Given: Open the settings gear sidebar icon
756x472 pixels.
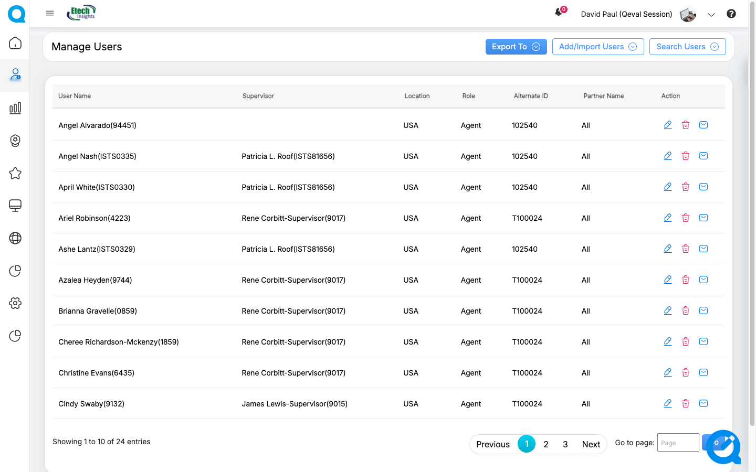Looking at the screenshot, I should point(15,303).
